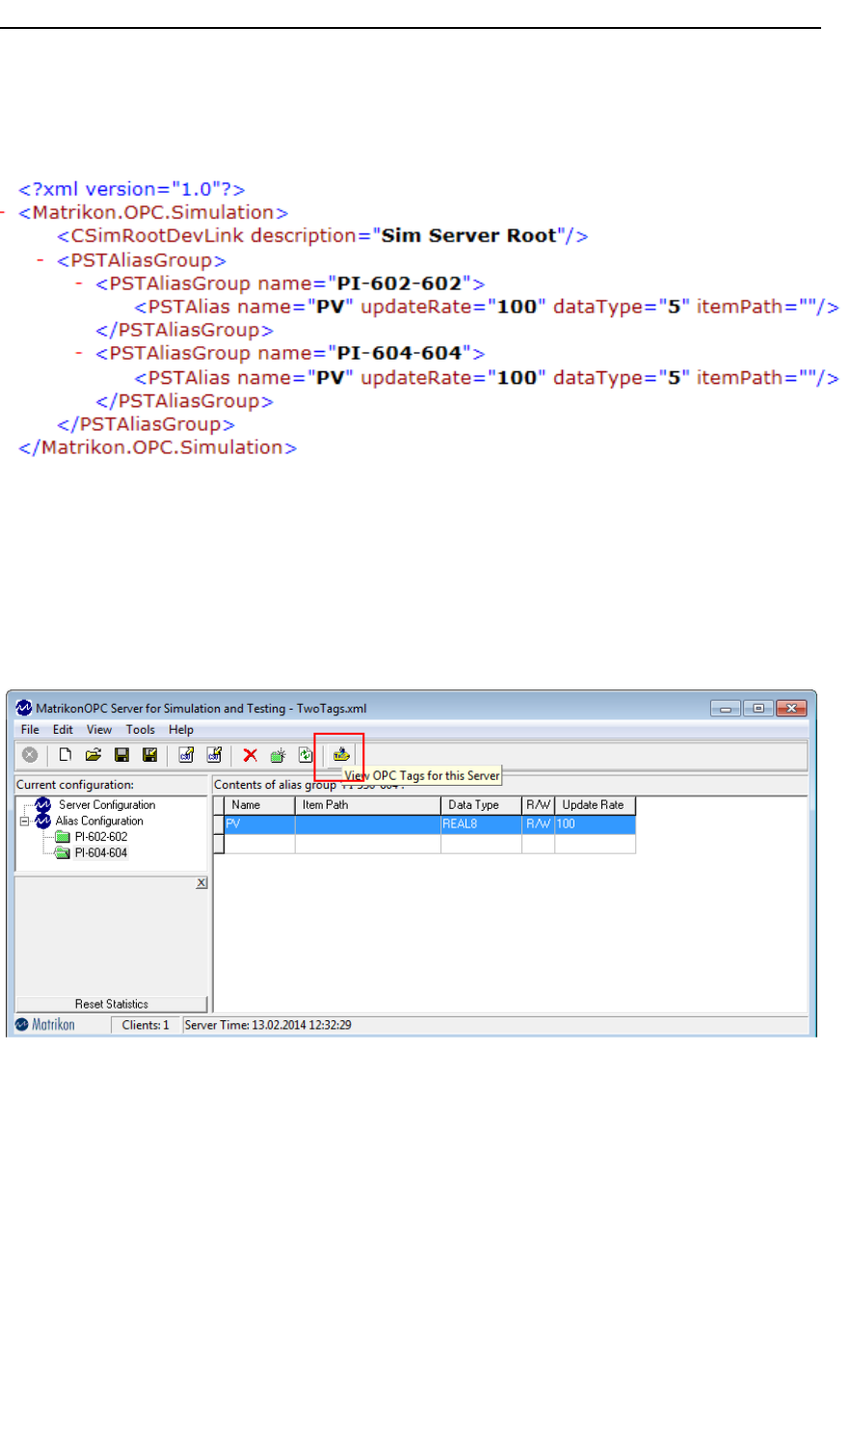Collapse PI-602-602 XML group node

click(79, 283)
